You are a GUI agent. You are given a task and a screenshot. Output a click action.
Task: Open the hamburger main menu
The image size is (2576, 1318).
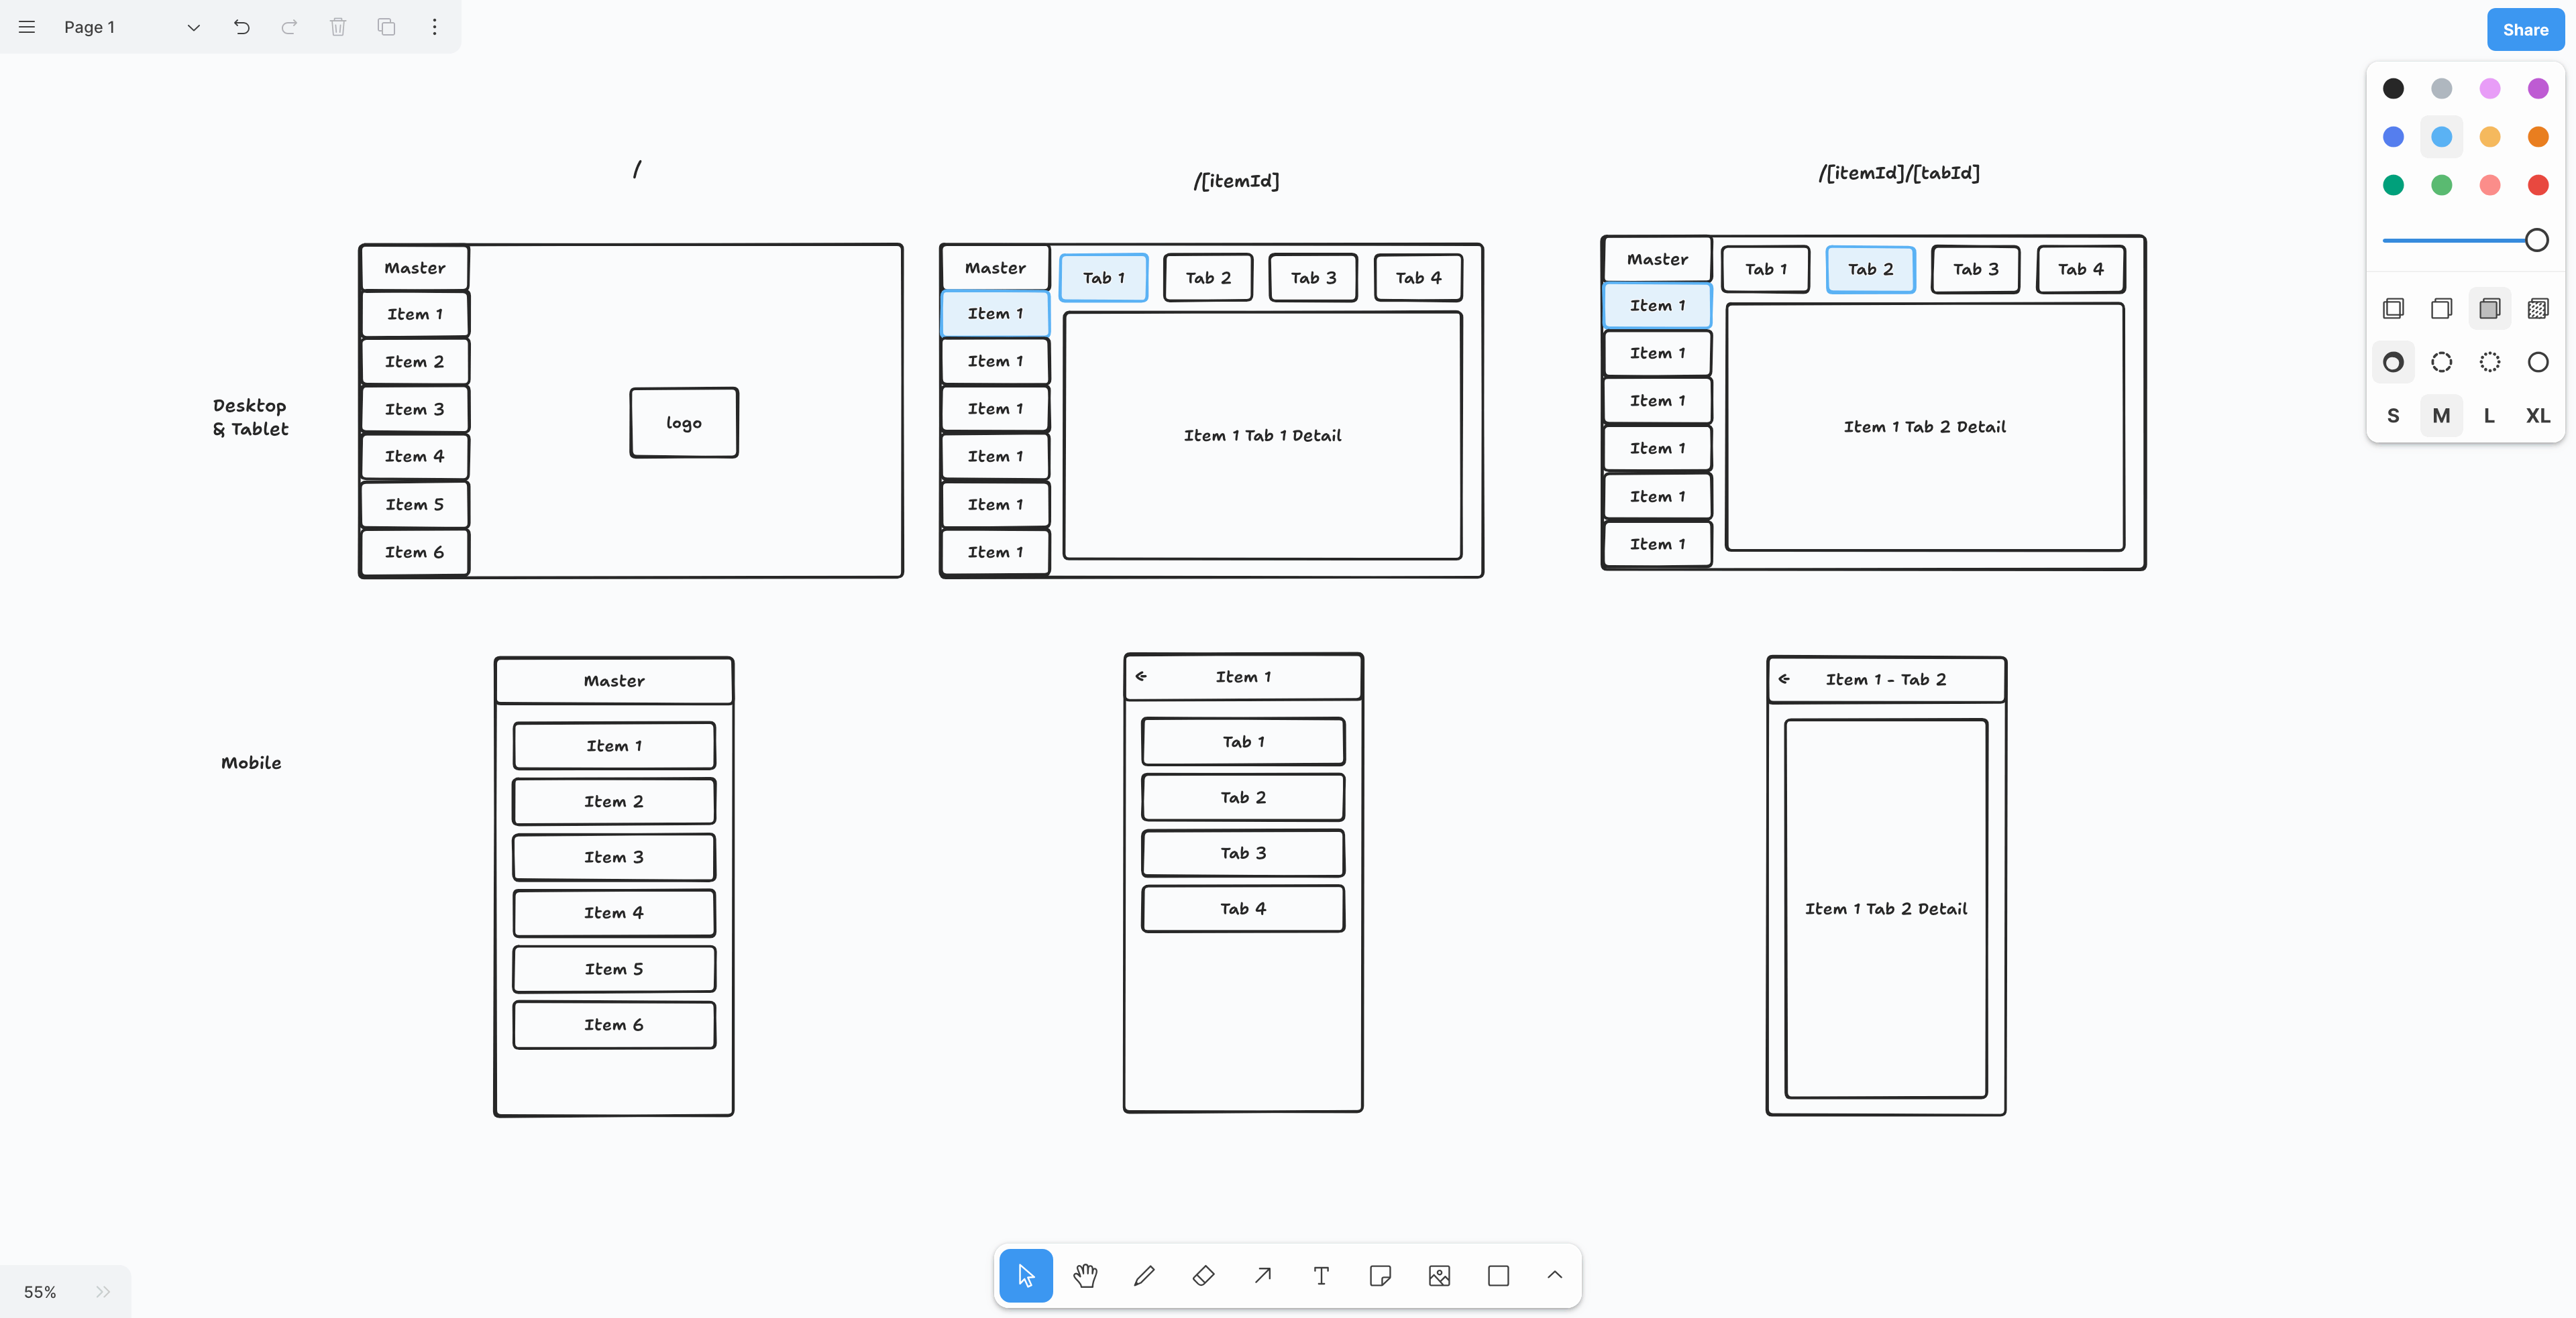(x=27, y=27)
